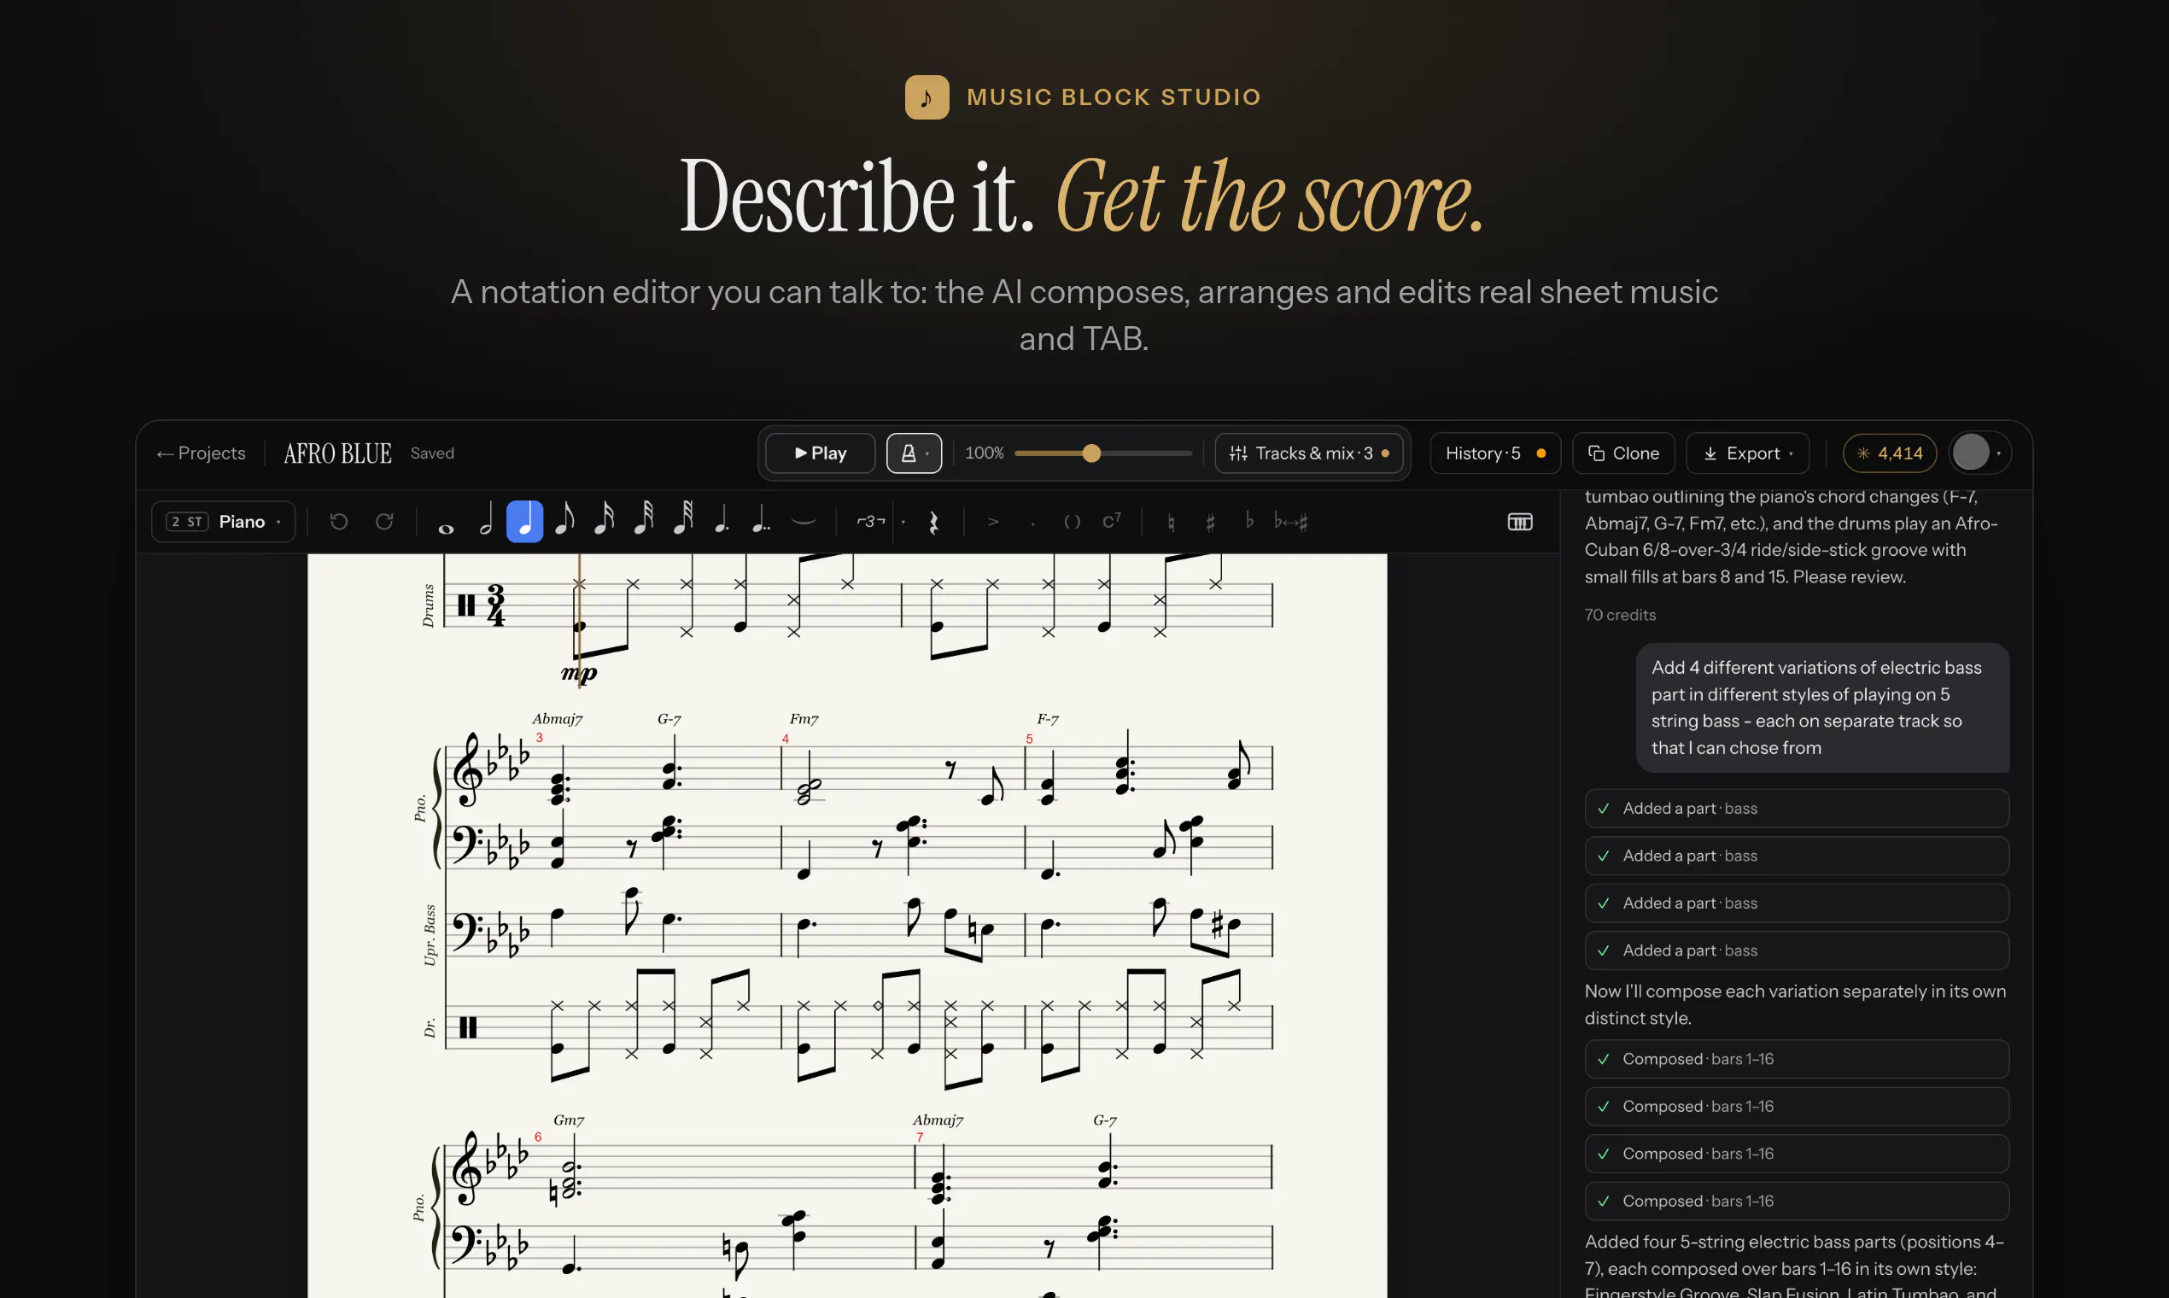Apply the natural accidental

[1171, 522]
